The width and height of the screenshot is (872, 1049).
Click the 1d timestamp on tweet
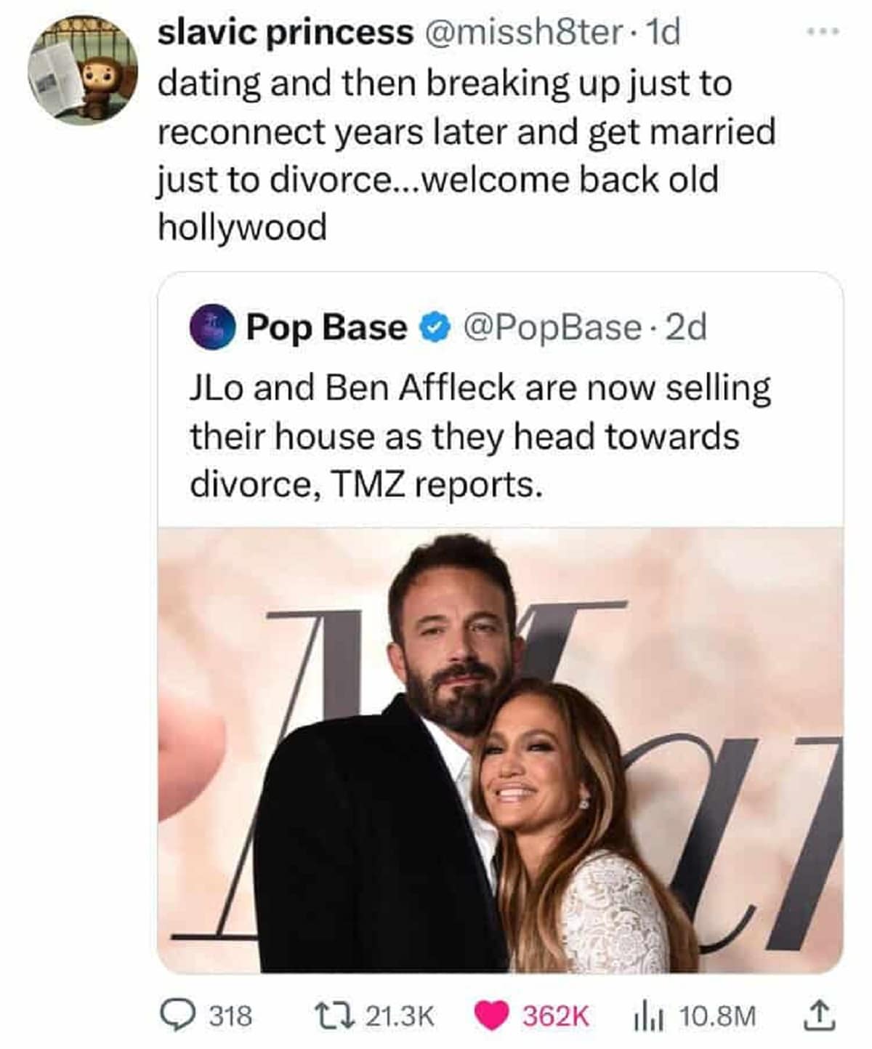coord(663,33)
